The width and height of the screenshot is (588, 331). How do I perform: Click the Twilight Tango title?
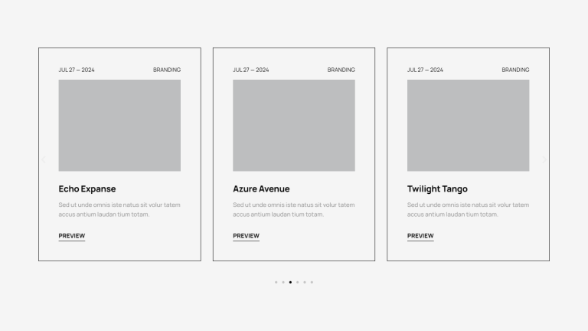pyautogui.click(x=437, y=188)
